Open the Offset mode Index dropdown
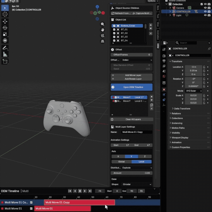 pyautogui.click(x=137, y=60)
